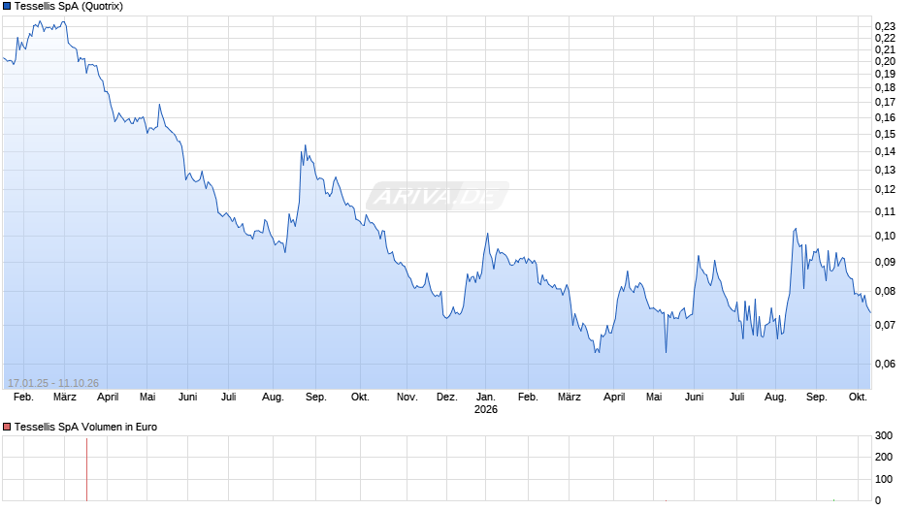Click the 'Jan.' month label
Image resolution: width=912 pixels, height=510 pixels.
coord(486,398)
